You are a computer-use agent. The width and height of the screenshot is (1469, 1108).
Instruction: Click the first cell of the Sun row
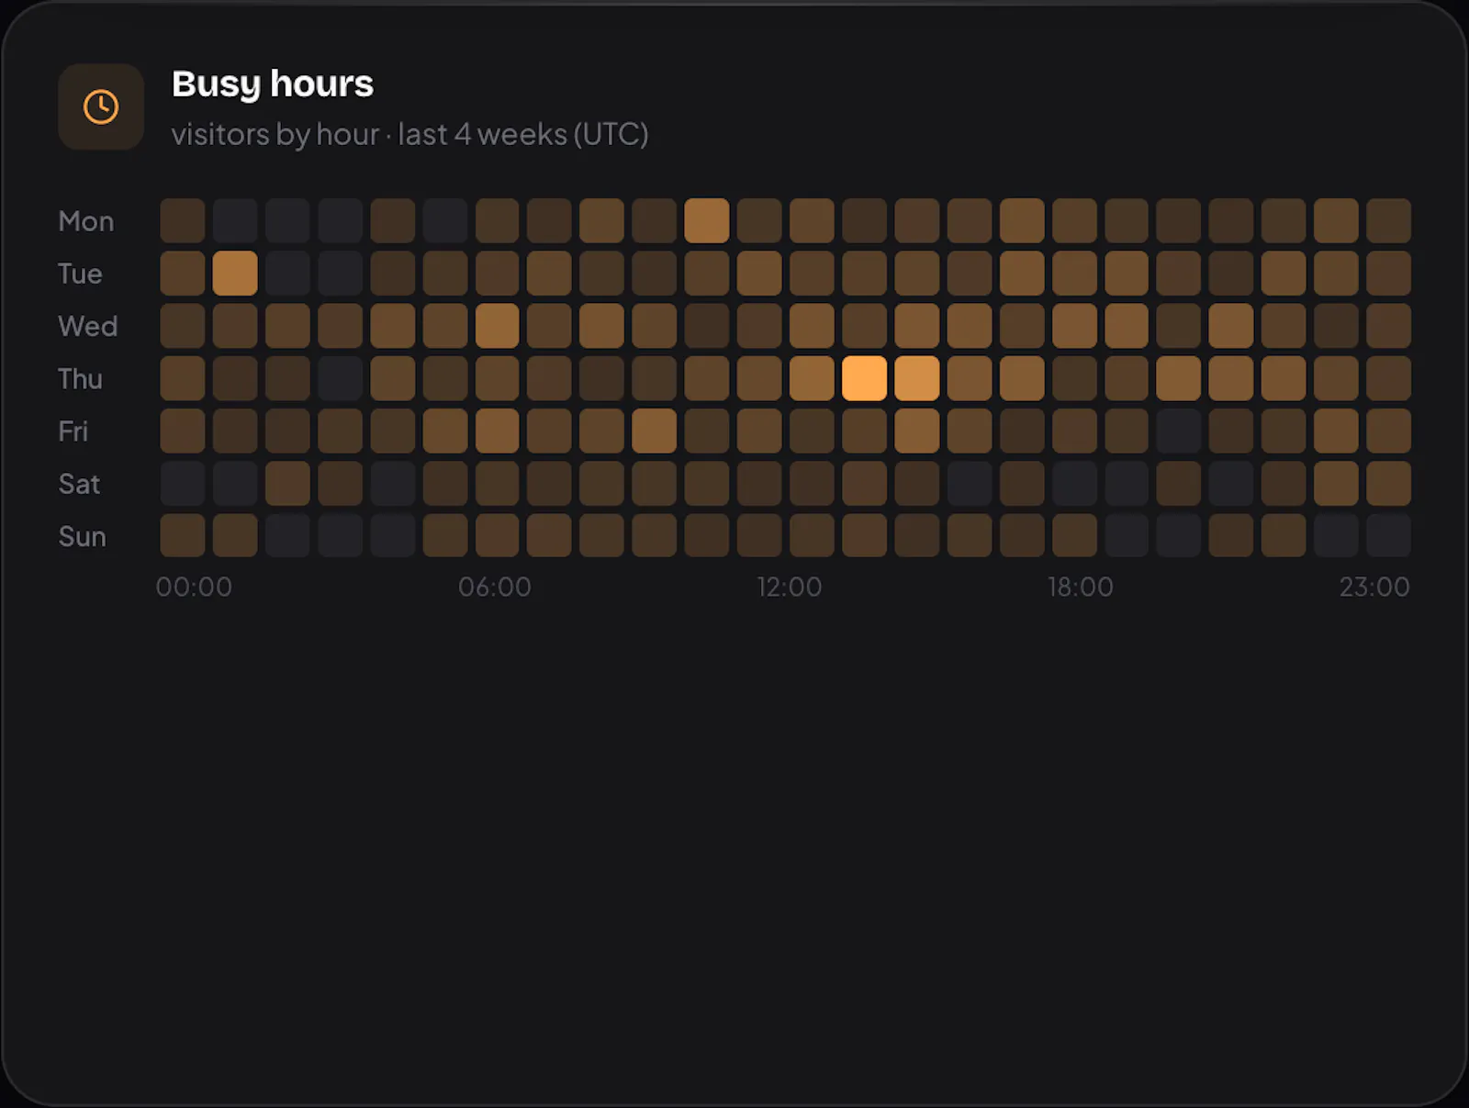[x=183, y=536]
